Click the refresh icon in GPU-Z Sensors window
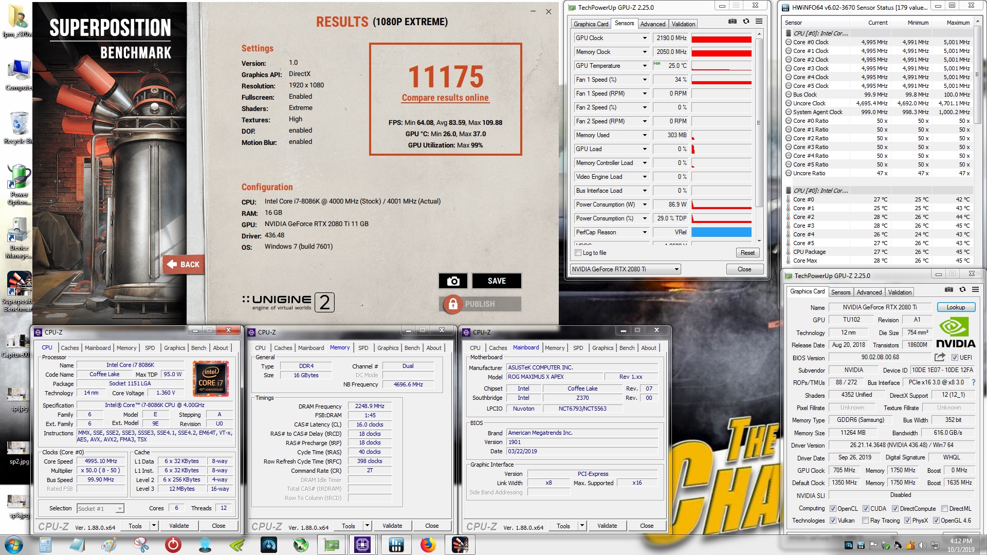This screenshot has height=555, width=987. [746, 22]
